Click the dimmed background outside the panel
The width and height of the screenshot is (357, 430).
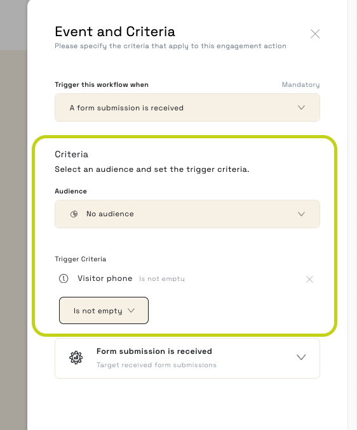(x=13, y=219)
